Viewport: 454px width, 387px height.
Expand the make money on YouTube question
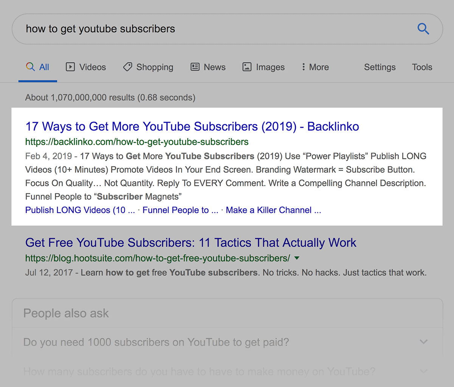coord(227,371)
